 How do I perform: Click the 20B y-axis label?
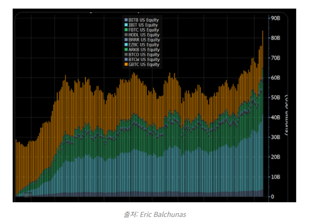point(275,157)
